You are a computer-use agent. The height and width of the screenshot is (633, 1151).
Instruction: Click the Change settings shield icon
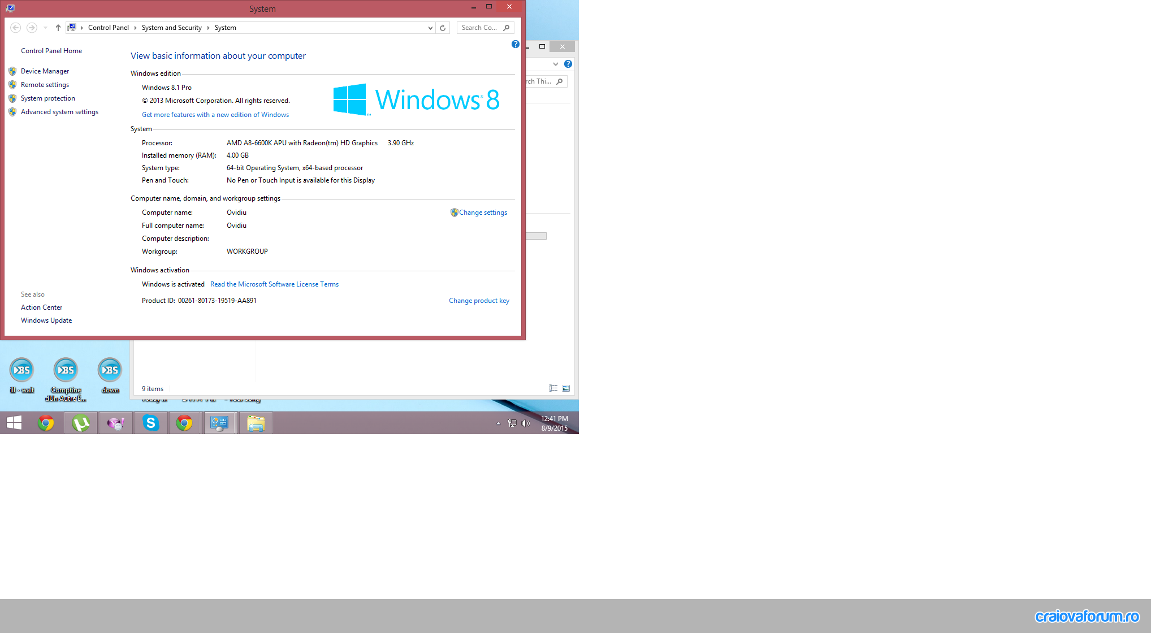(454, 213)
